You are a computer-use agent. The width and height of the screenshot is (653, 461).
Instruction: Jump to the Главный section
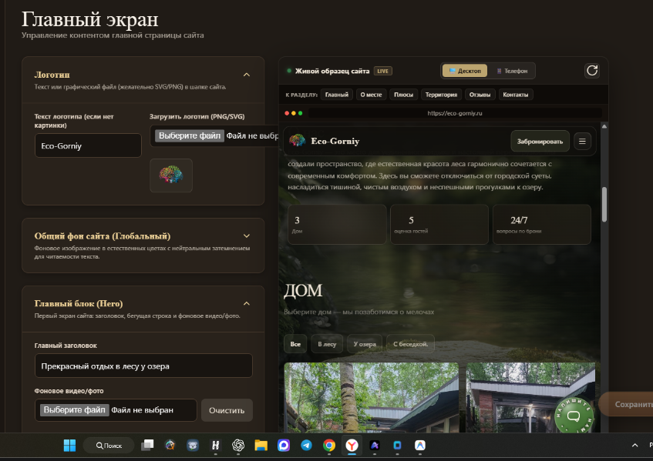(x=336, y=95)
